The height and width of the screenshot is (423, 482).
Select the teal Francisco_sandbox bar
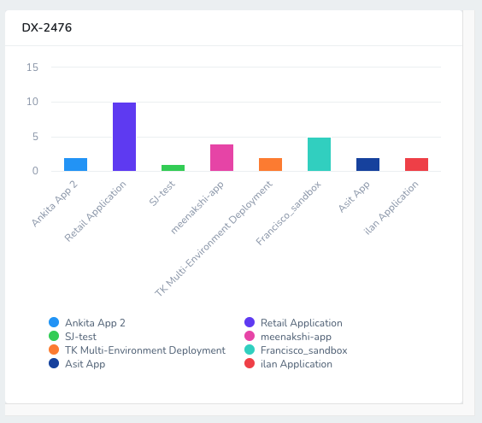pos(319,155)
